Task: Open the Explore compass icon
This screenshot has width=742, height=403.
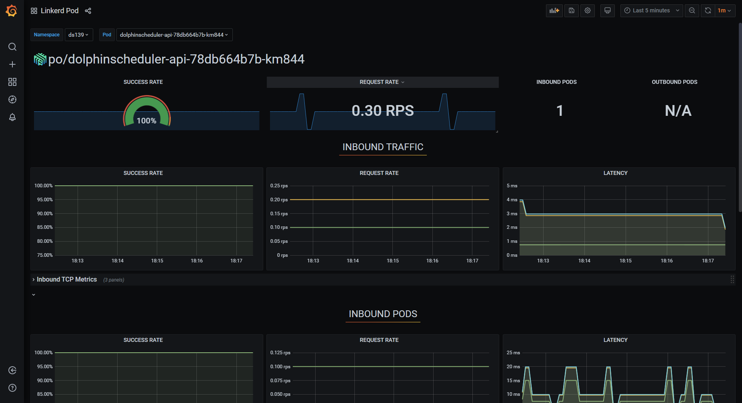Action: pos(12,99)
